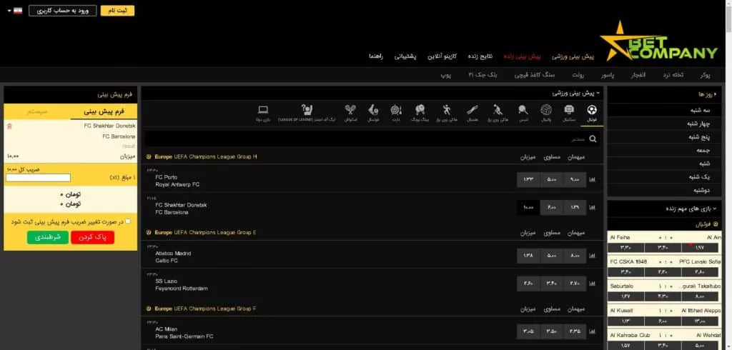The image size is (732, 350).
Task: Choose the darts sport icon
Action: [396, 113]
